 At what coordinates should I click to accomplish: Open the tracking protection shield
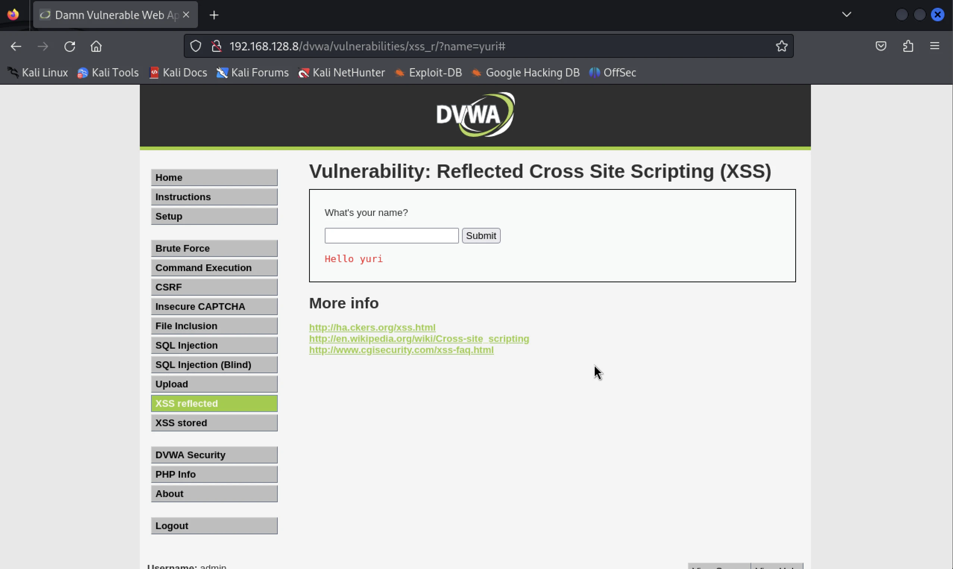tap(196, 46)
